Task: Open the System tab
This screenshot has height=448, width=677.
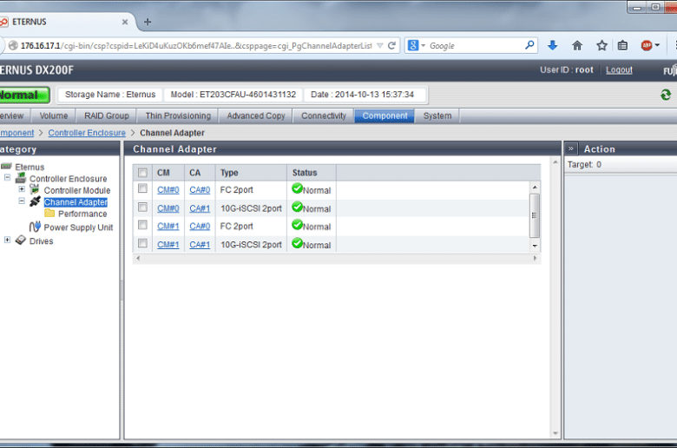Action: point(437,115)
